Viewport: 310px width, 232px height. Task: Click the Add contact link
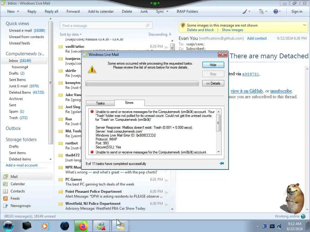pyautogui.click(x=257, y=38)
